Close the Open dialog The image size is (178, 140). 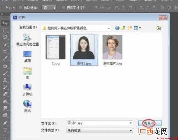pos(163,18)
